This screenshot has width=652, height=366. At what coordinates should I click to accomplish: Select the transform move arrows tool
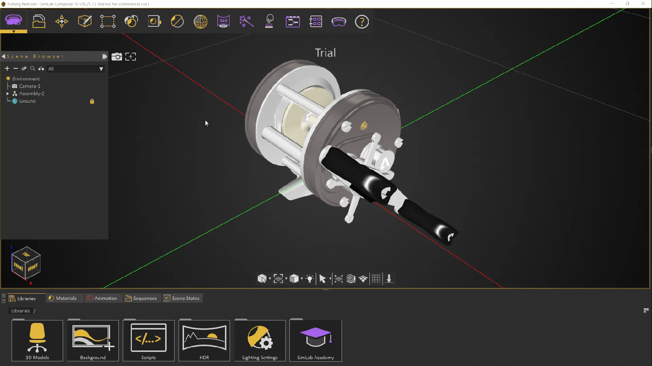click(62, 21)
